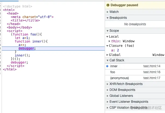Open the test.html:17 source link
Viewport: 165px width, 113px height.
click(152, 78)
